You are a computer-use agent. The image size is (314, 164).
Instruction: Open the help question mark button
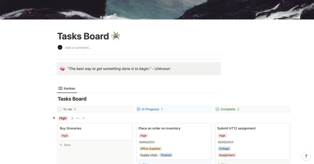tap(306, 157)
